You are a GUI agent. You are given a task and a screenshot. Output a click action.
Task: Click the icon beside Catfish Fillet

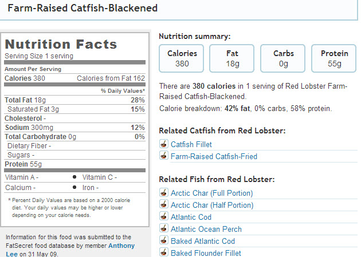164,144
